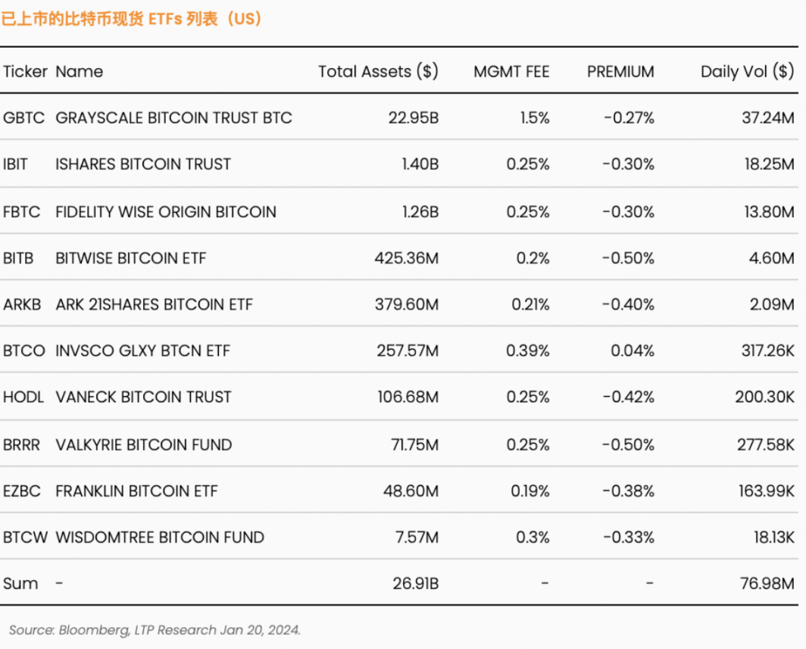Click ARKB management fee 0.21%
Screen dimensions: 806x649
tap(530, 304)
